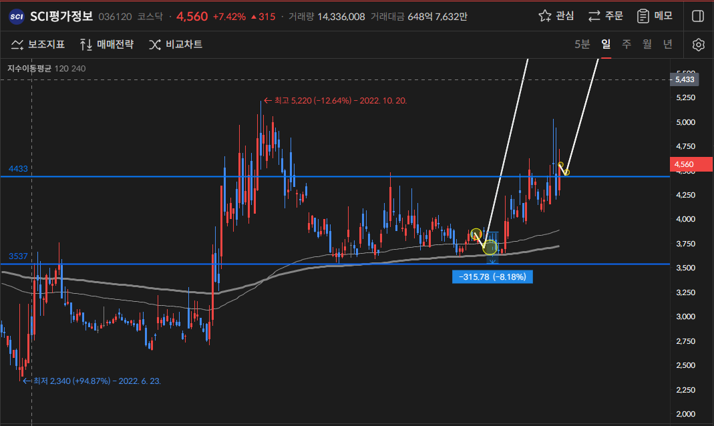Click the 지수이동평균 120 240 indicator label
This screenshot has width=714, height=426.
tap(47, 68)
